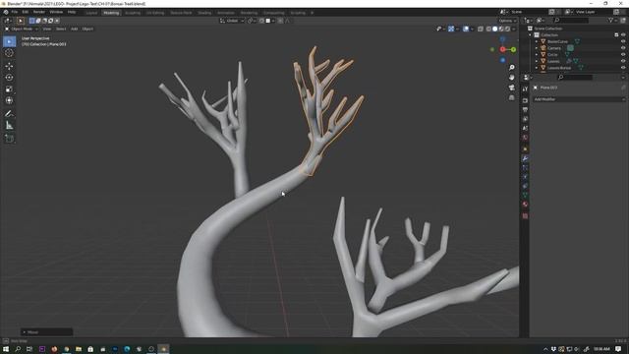Switch to the Layout workspace tab
The width and height of the screenshot is (629, 354).
coord(91,13)
